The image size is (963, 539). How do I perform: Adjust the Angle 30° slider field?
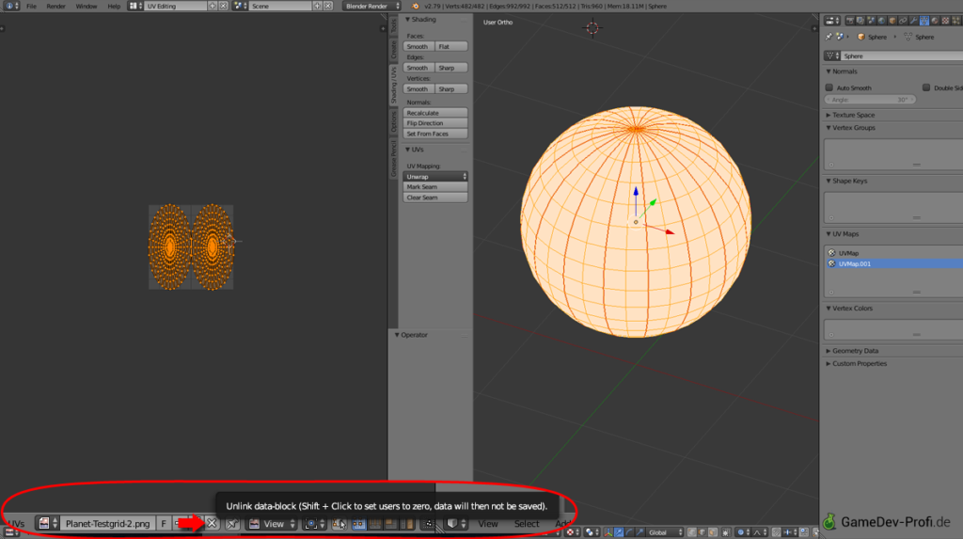tap(870, 100)
